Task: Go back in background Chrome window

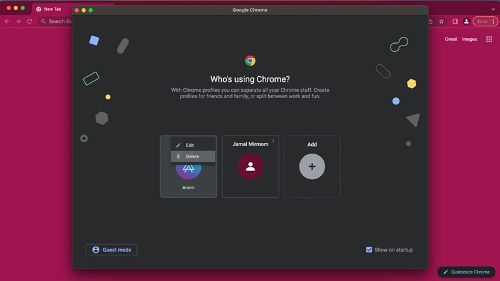Action: (x=7, y=21)
